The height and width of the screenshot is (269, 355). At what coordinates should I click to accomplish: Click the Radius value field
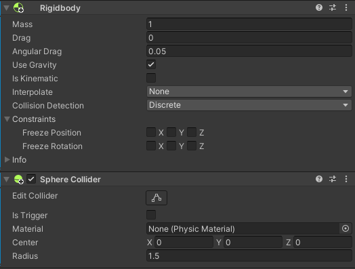(x=249, y=256)
